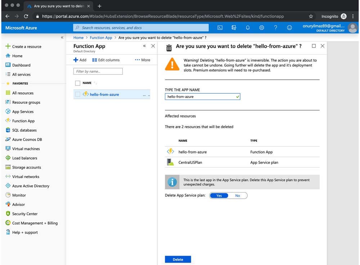Click the hello-from-azure function app icon in list
The width and height of the screenshot is (360, 265).
click(86, 94)
